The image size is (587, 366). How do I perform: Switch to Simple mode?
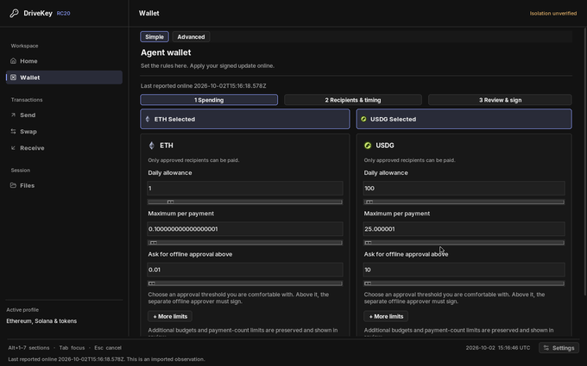click(155, 36)
